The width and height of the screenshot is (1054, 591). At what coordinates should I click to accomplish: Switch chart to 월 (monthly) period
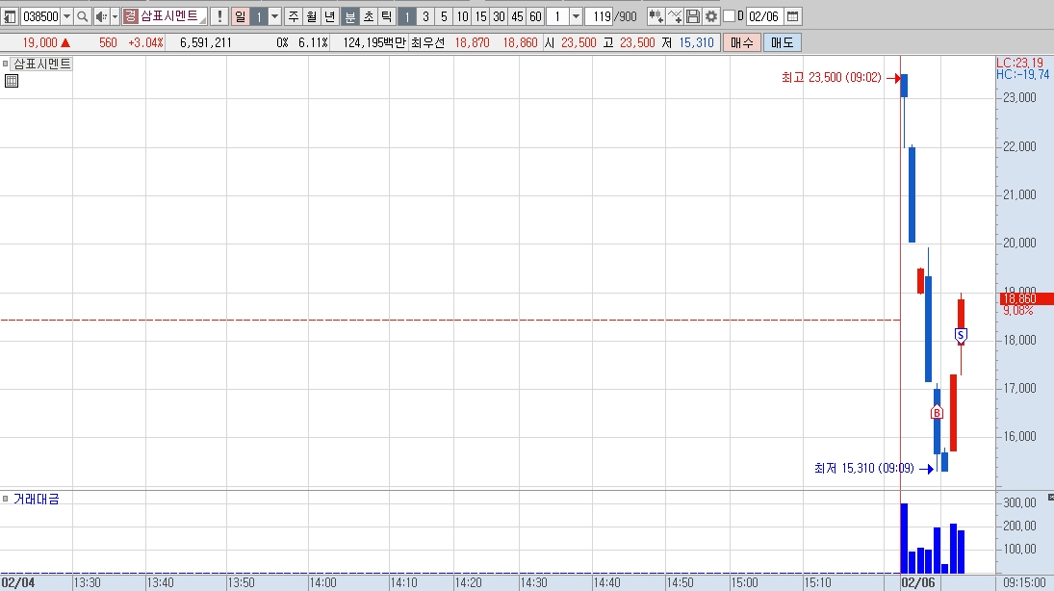pyautogui.click(x=311, y=16)
